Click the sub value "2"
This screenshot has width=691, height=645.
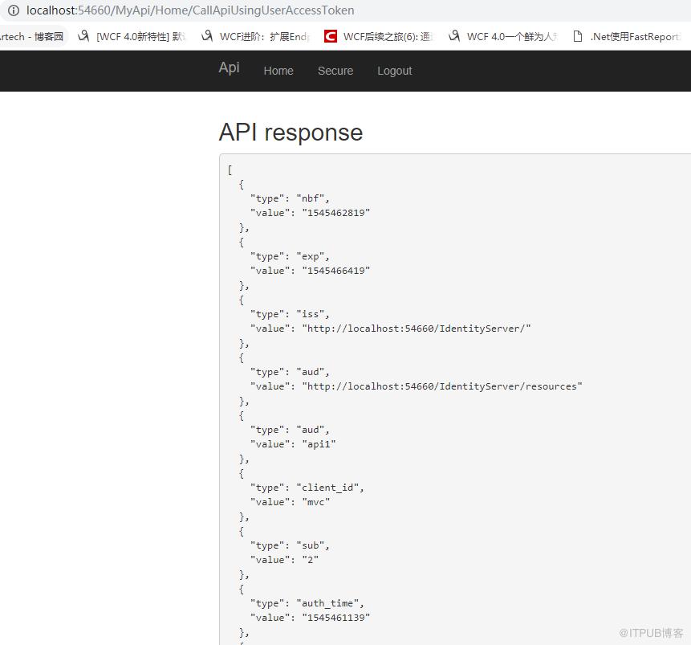311,560
